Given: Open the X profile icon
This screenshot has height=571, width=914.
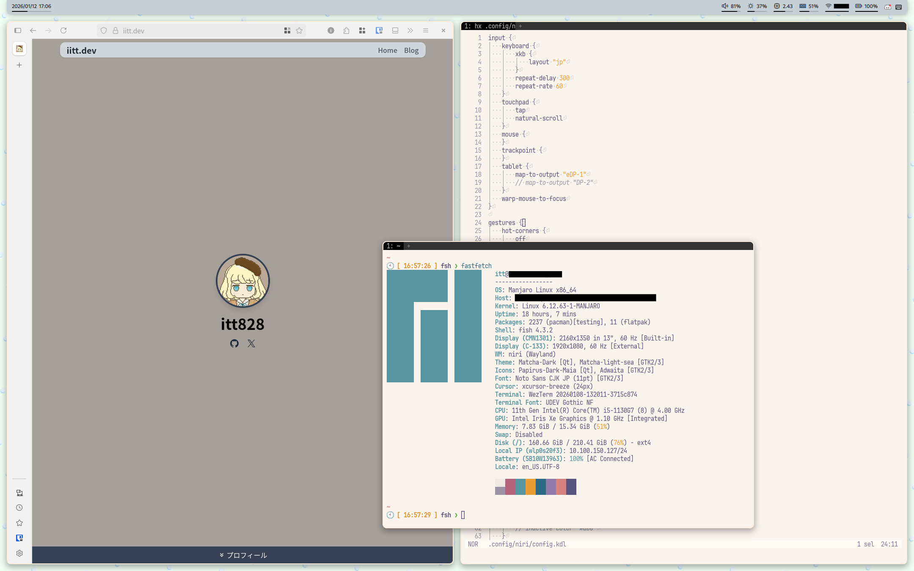Looking at the screenshot, I should click(x=251, y=343).
